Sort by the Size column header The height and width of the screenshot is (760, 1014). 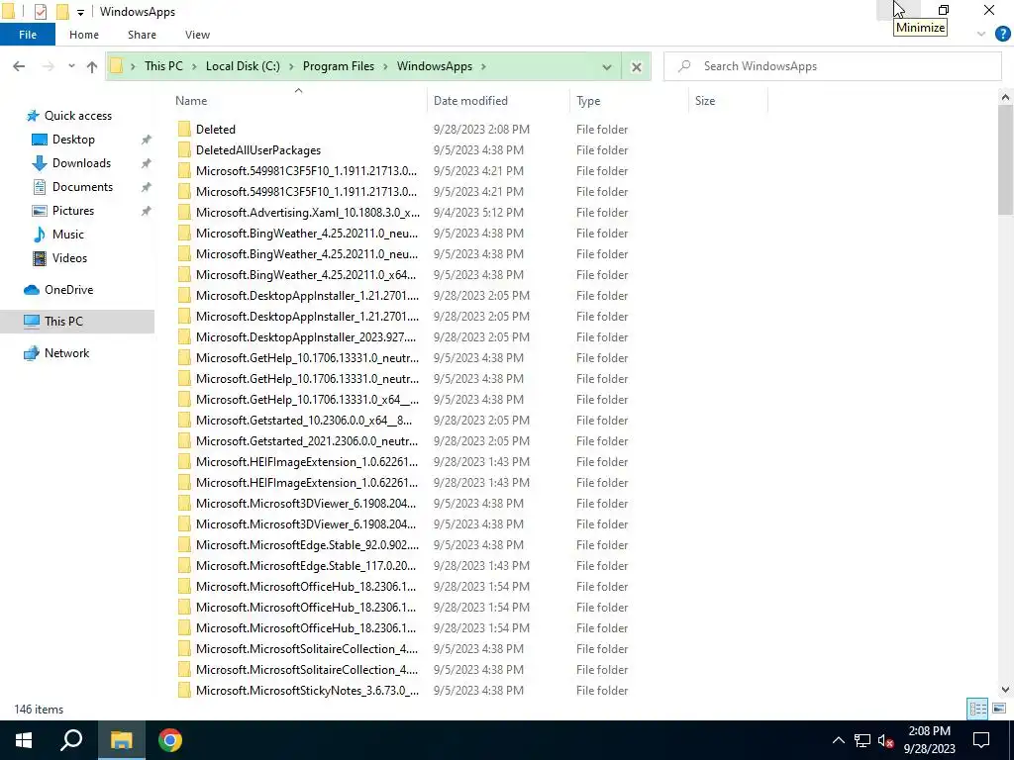point(704,101)
